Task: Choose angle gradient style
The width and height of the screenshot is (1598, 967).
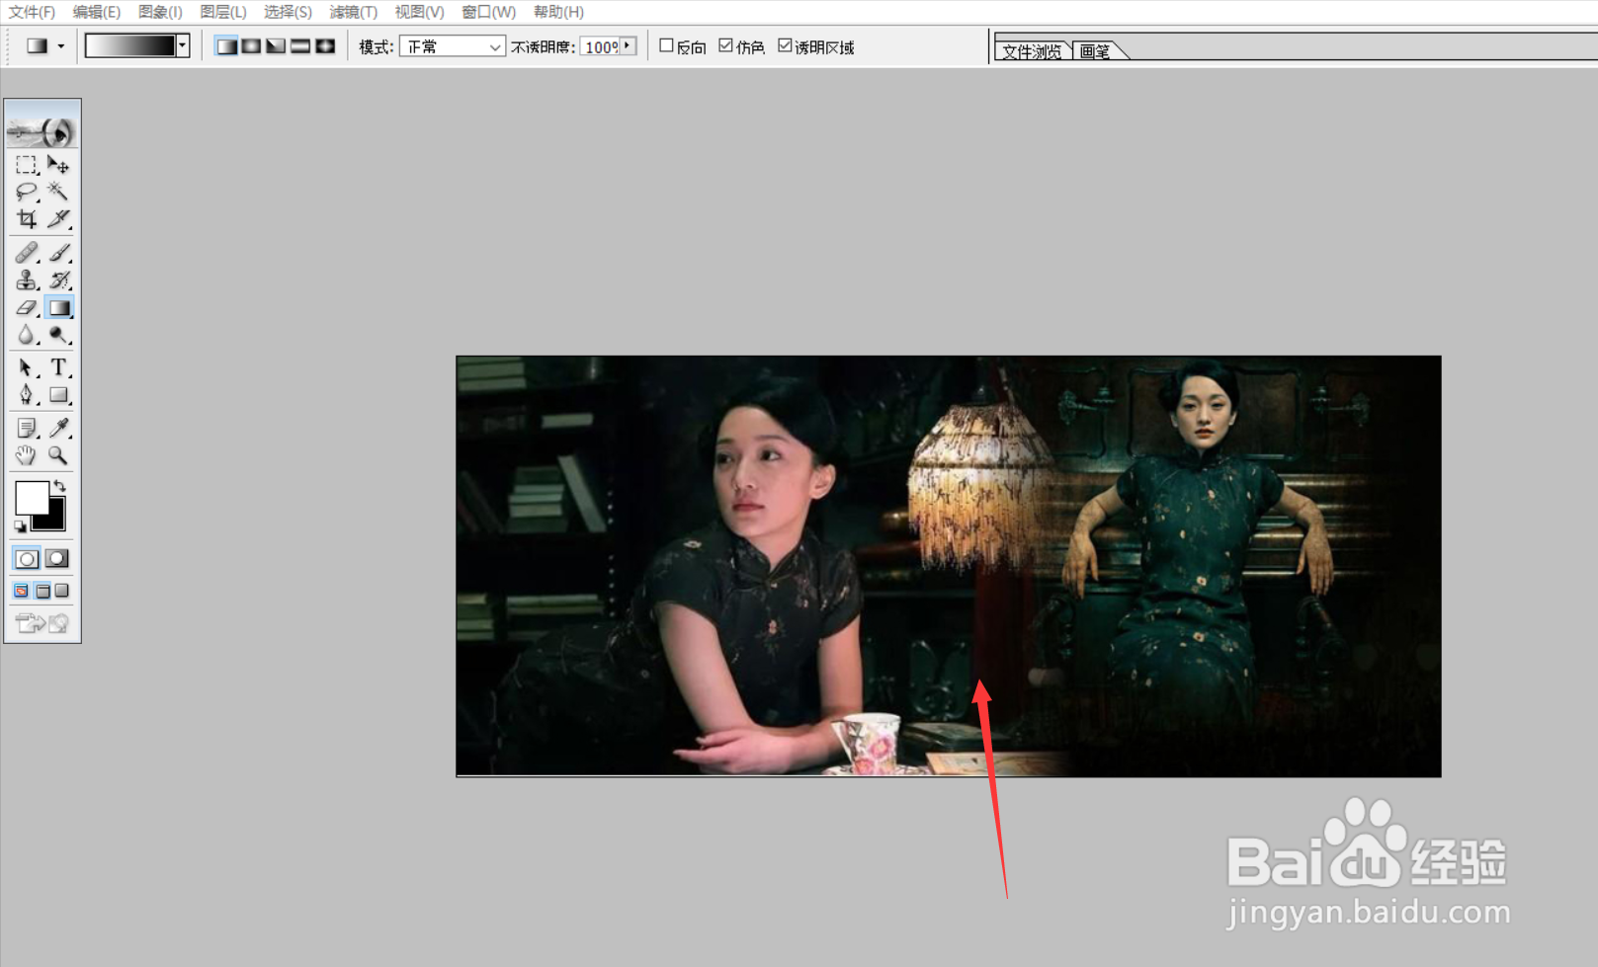Action: (276, 46)
